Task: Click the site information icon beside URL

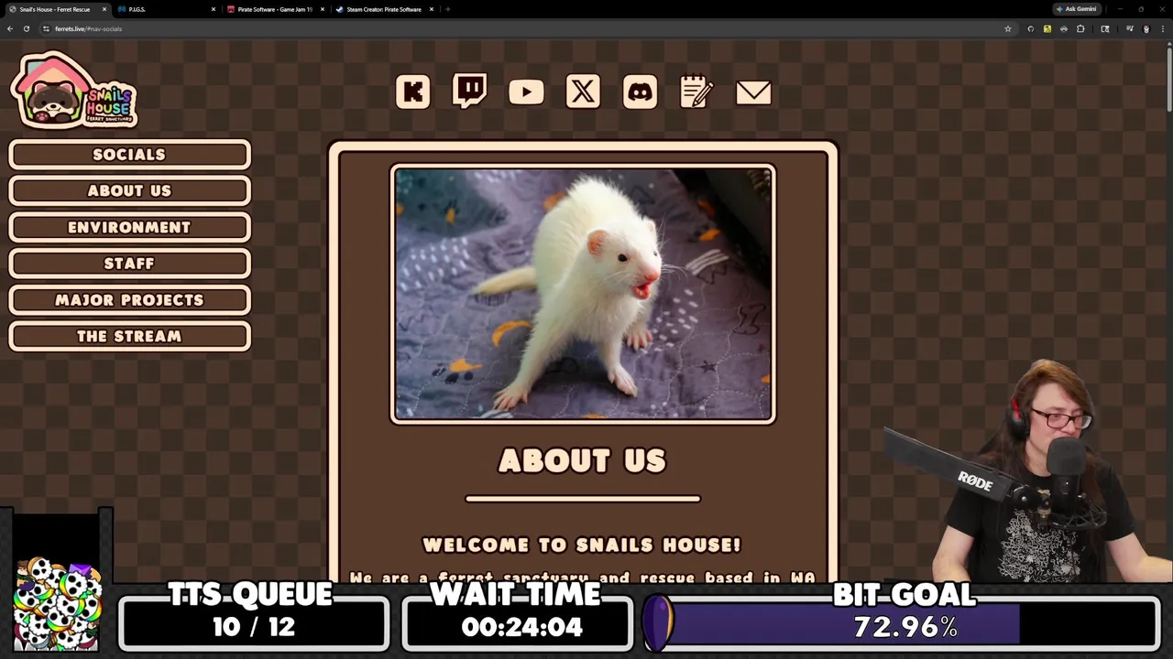Action: pyautogui.click(x=46, y=28)
